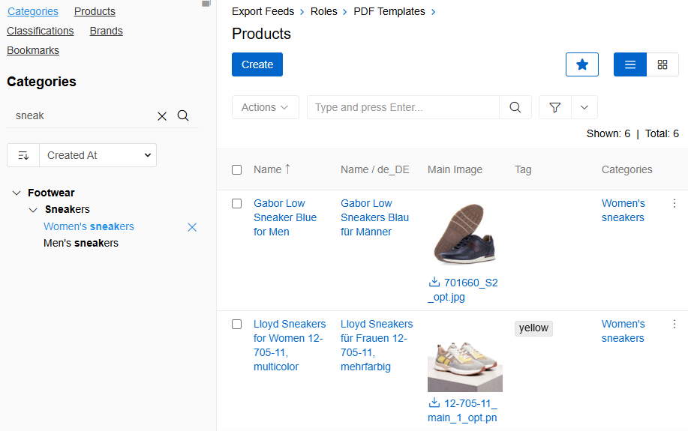Screen dimensions: 688x431
Task: Open the Actions dropdown
Action: pos(265,107)
